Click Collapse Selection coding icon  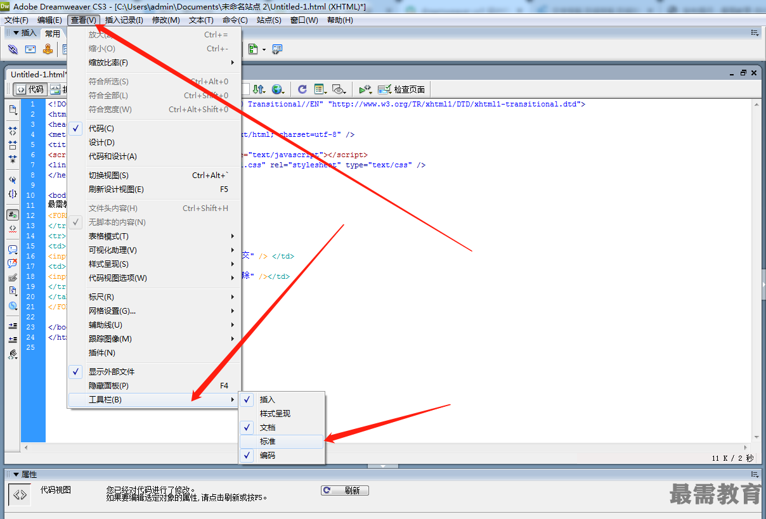click(x=13, y=144)
